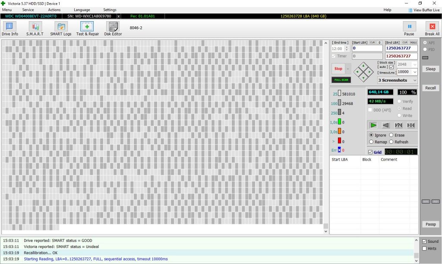Click the X next to the serial number
The height and width of the screenshot is (264, 442).
pos(118,16)
